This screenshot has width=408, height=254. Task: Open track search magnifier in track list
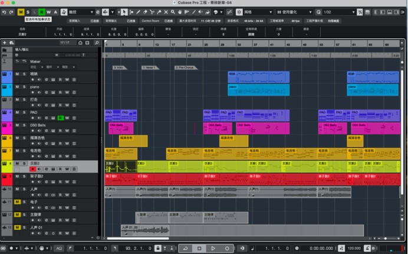click(97, 42)
